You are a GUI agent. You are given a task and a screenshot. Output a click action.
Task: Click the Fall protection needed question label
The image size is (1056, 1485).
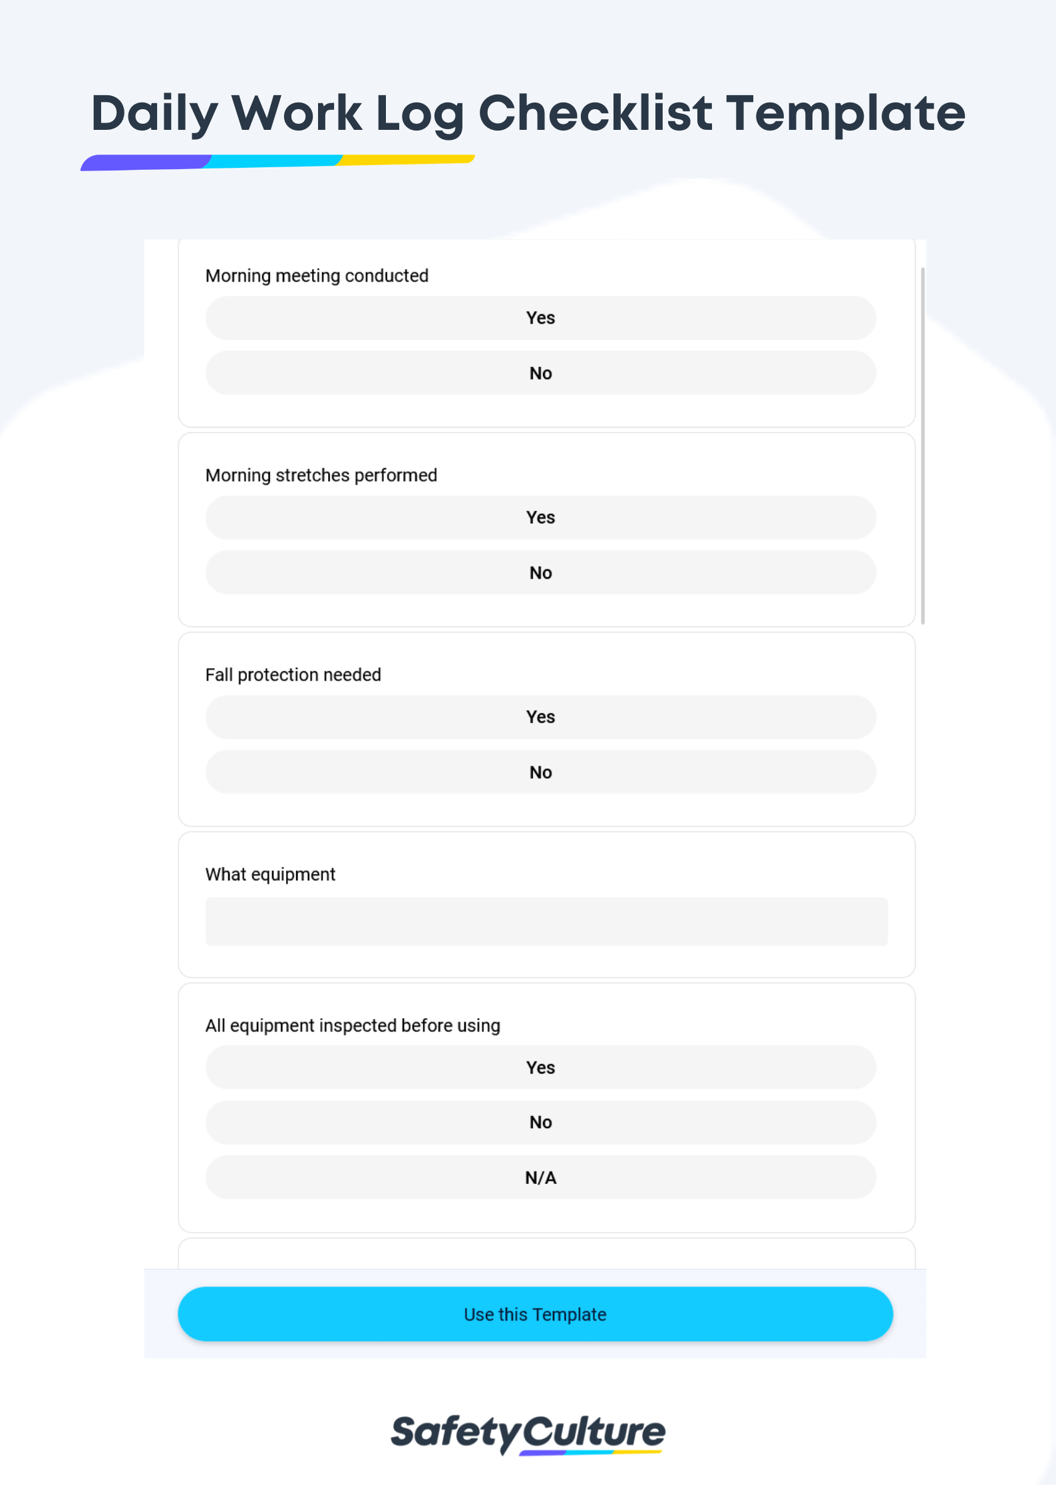coord(293,675)
